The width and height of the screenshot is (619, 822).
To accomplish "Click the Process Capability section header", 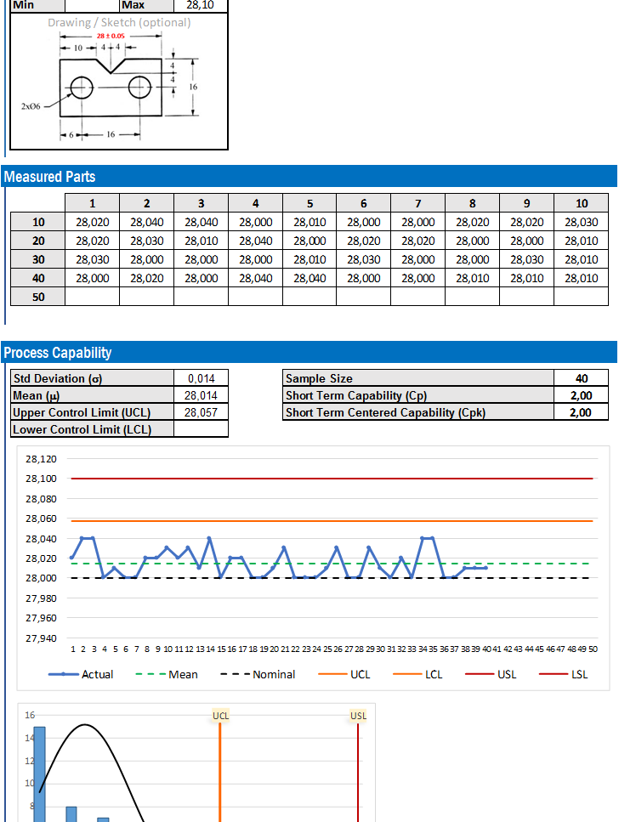I will tap(309, 353).
